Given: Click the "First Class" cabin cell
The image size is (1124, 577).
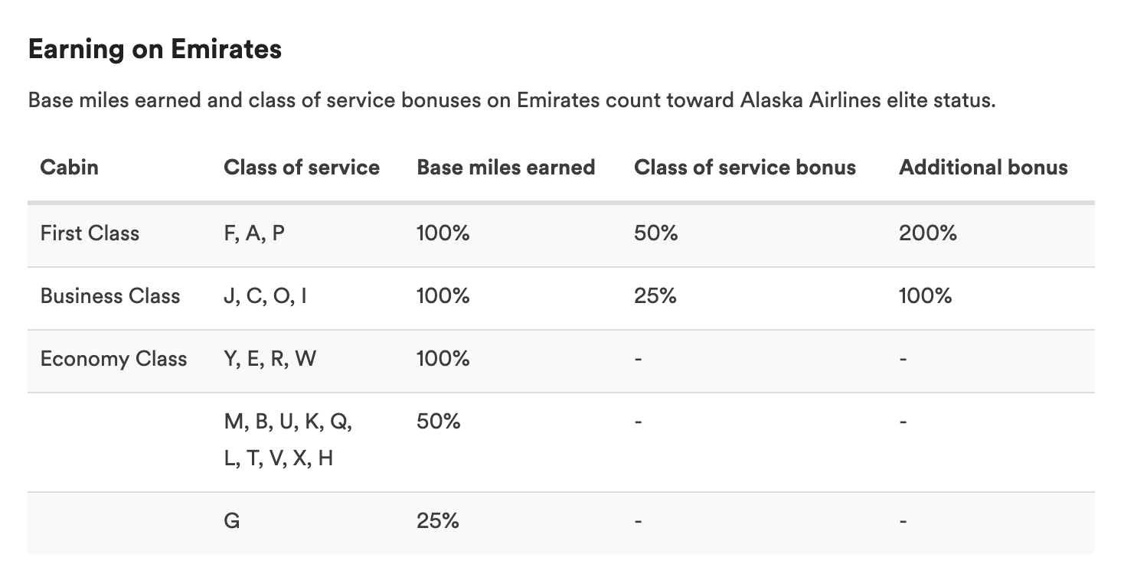Looking at the screenshot, I should click(x=90, y=233).
